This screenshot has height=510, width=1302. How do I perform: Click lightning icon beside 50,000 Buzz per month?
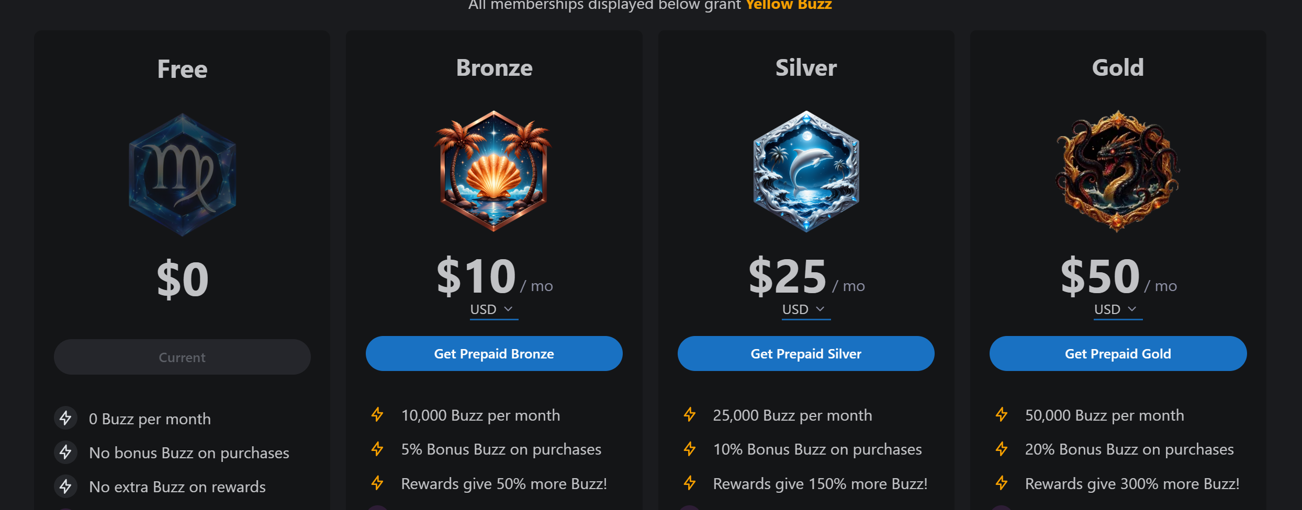pos(1002,415)
